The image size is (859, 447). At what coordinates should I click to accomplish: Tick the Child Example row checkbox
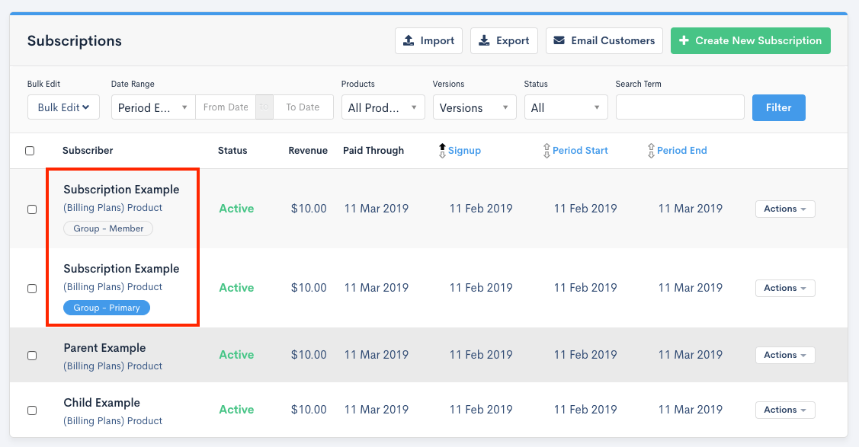click(x=32, y=410)
